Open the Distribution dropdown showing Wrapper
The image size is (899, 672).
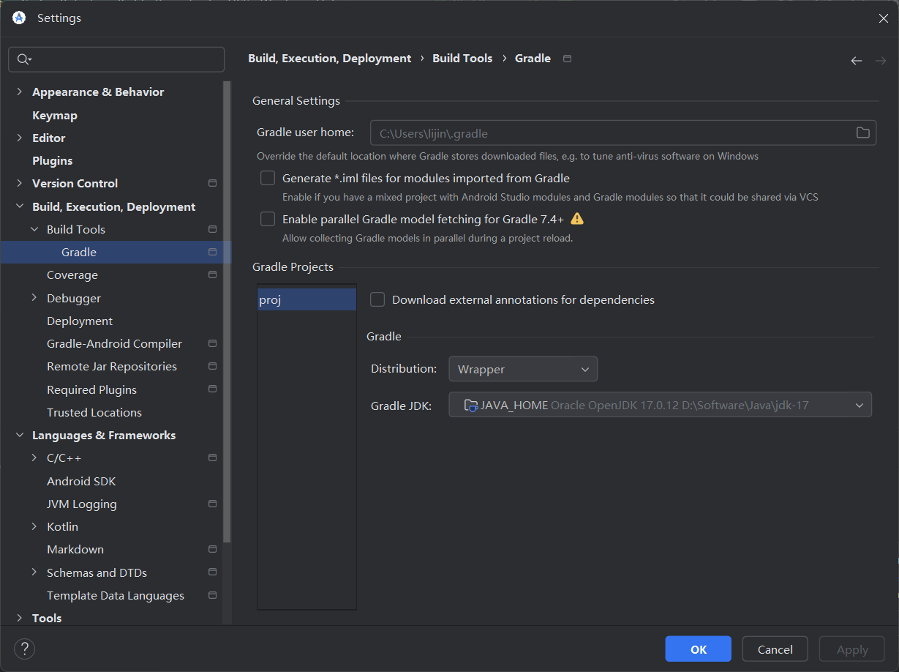click(x=522, y=369)
